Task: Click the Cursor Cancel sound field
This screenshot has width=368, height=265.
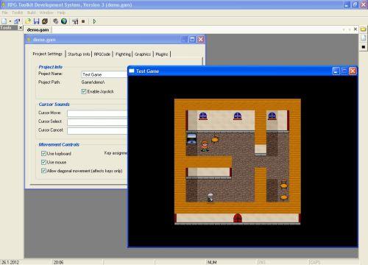Action: tap(98, 130)
